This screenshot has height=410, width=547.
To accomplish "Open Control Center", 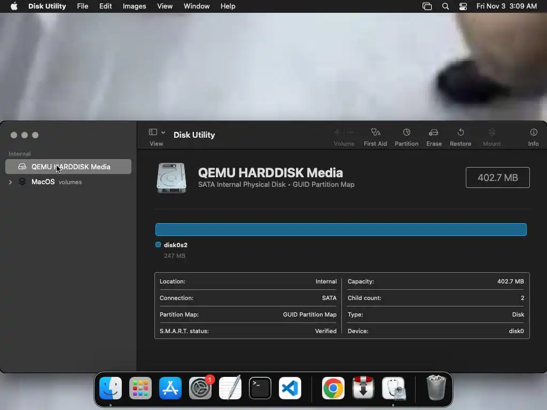I will [x=463, y=6].
